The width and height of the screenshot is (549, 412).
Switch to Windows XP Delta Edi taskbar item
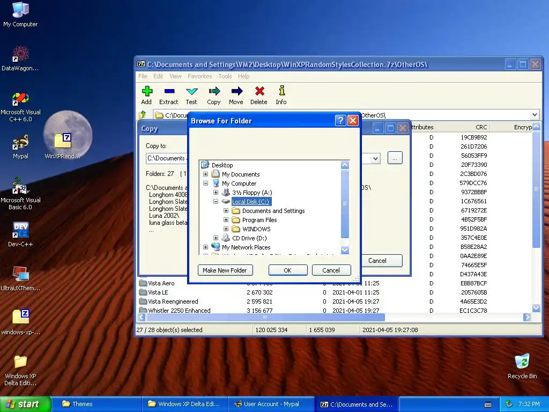pyautogui.click(x=184, y=404)
